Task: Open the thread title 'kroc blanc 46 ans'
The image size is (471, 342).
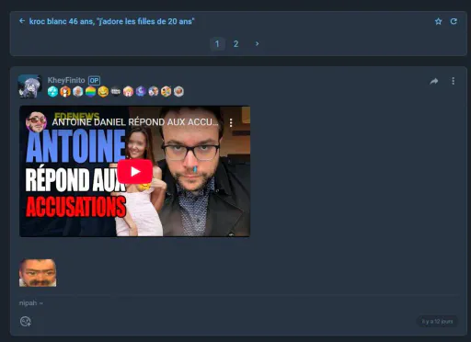Action: [x=111, y=21]
